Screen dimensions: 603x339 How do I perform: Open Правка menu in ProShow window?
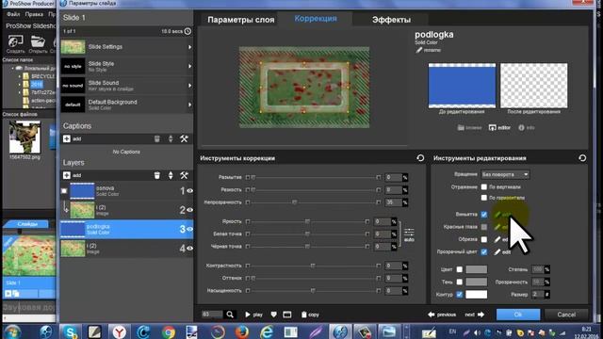(x=34, y=14)
